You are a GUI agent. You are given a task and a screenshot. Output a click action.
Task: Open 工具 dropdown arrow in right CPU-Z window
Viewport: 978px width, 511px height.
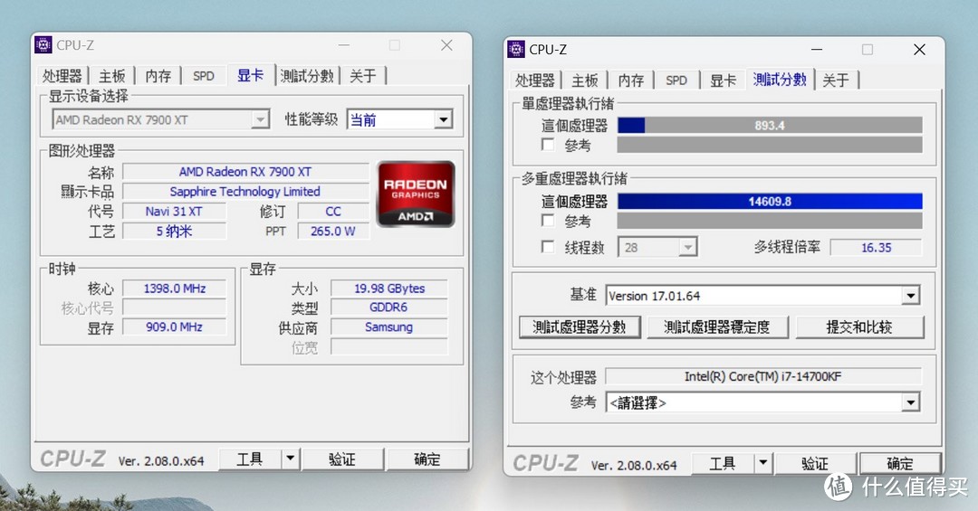(x=763, y=464)
